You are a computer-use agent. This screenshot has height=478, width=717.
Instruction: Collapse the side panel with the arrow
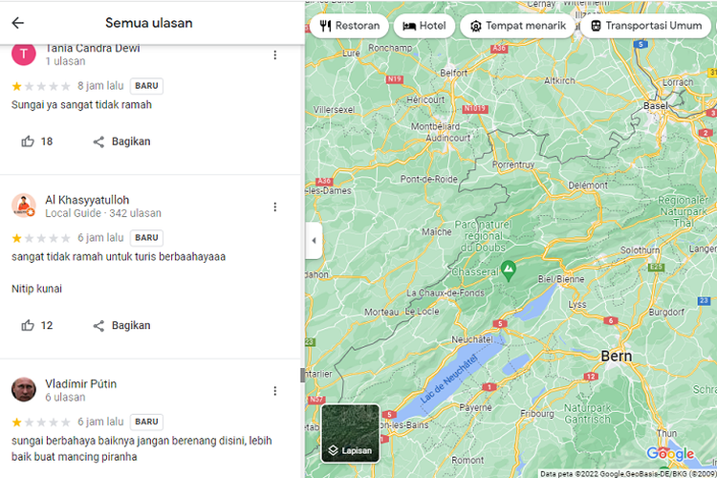314,241
